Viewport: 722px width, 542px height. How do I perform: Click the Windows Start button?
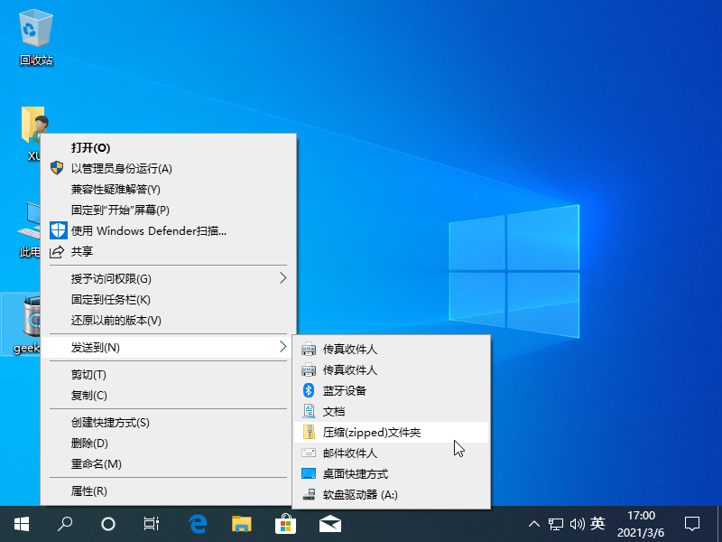[21, 523]
